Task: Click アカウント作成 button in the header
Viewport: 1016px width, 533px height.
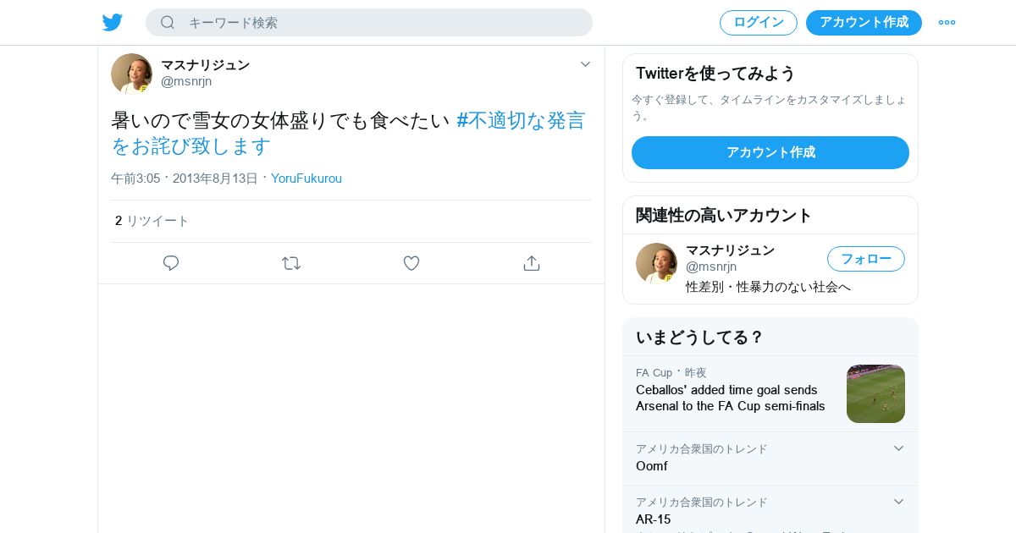Action: click(864, 23)
